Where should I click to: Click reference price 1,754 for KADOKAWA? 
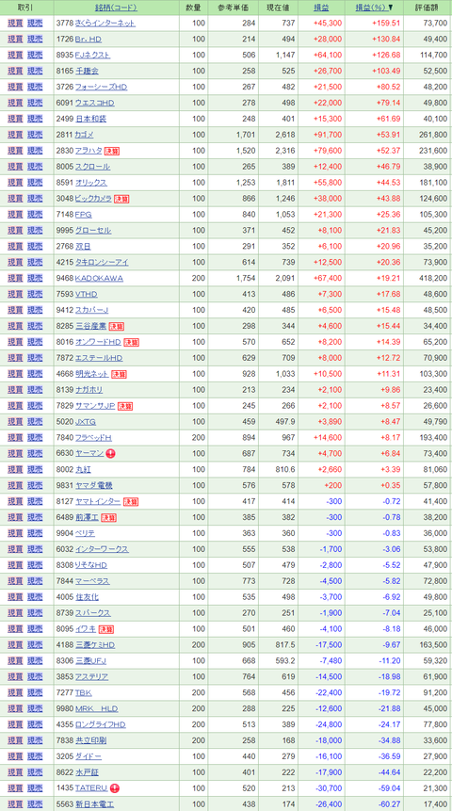(x=246, y=278)
